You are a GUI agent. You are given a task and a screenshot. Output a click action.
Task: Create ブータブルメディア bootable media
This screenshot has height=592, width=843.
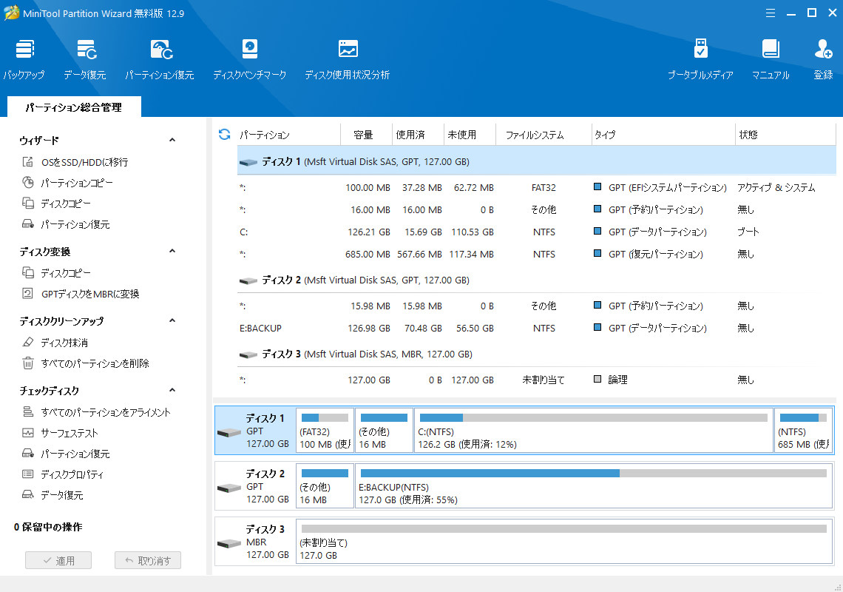tap(700, 59)
